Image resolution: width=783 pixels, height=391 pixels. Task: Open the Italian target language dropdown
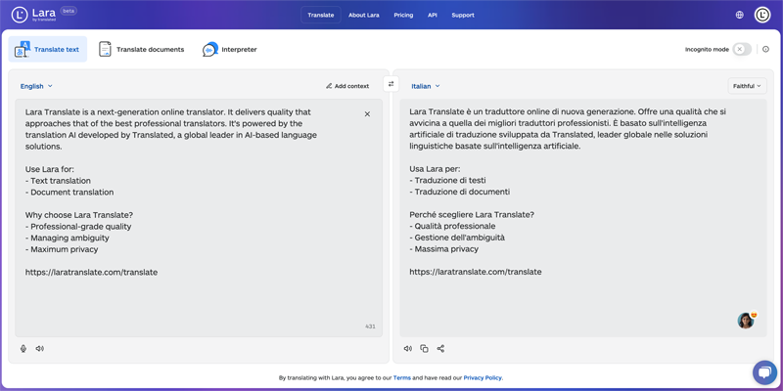click(426, 86)
